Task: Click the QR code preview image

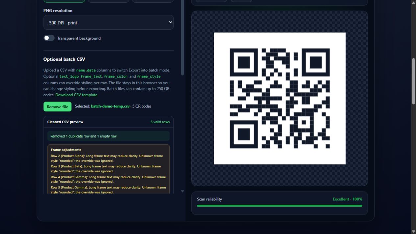Action: 280,98
